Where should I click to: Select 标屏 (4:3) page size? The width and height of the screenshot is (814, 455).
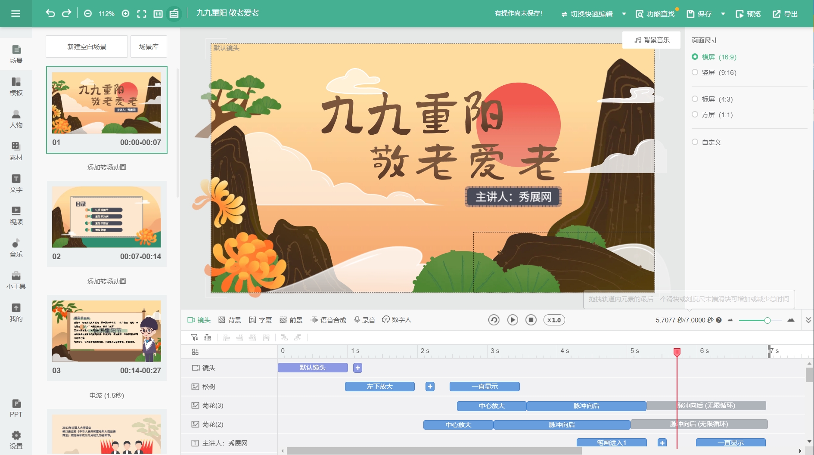[712, 99]
